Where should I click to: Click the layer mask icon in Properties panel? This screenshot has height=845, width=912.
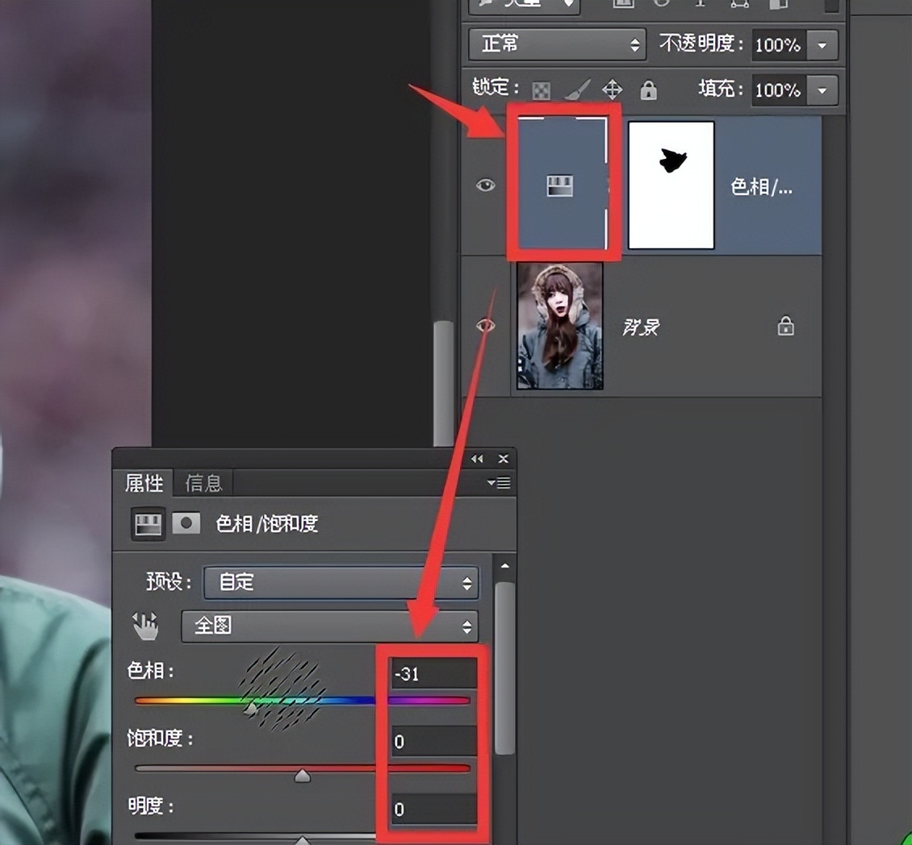[187, 522]
